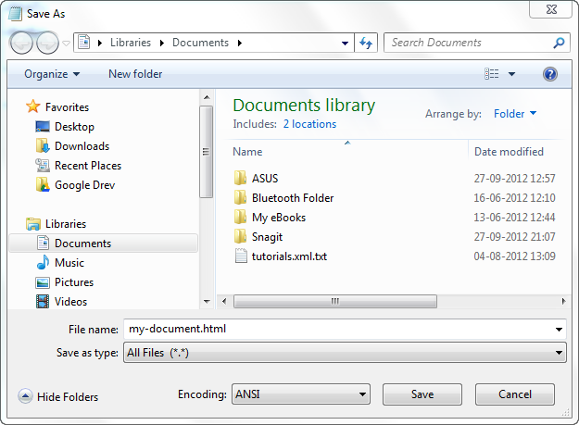The image size is (579, 425).
Task: Click the search magnifier icon
Action: pos(559,43)
